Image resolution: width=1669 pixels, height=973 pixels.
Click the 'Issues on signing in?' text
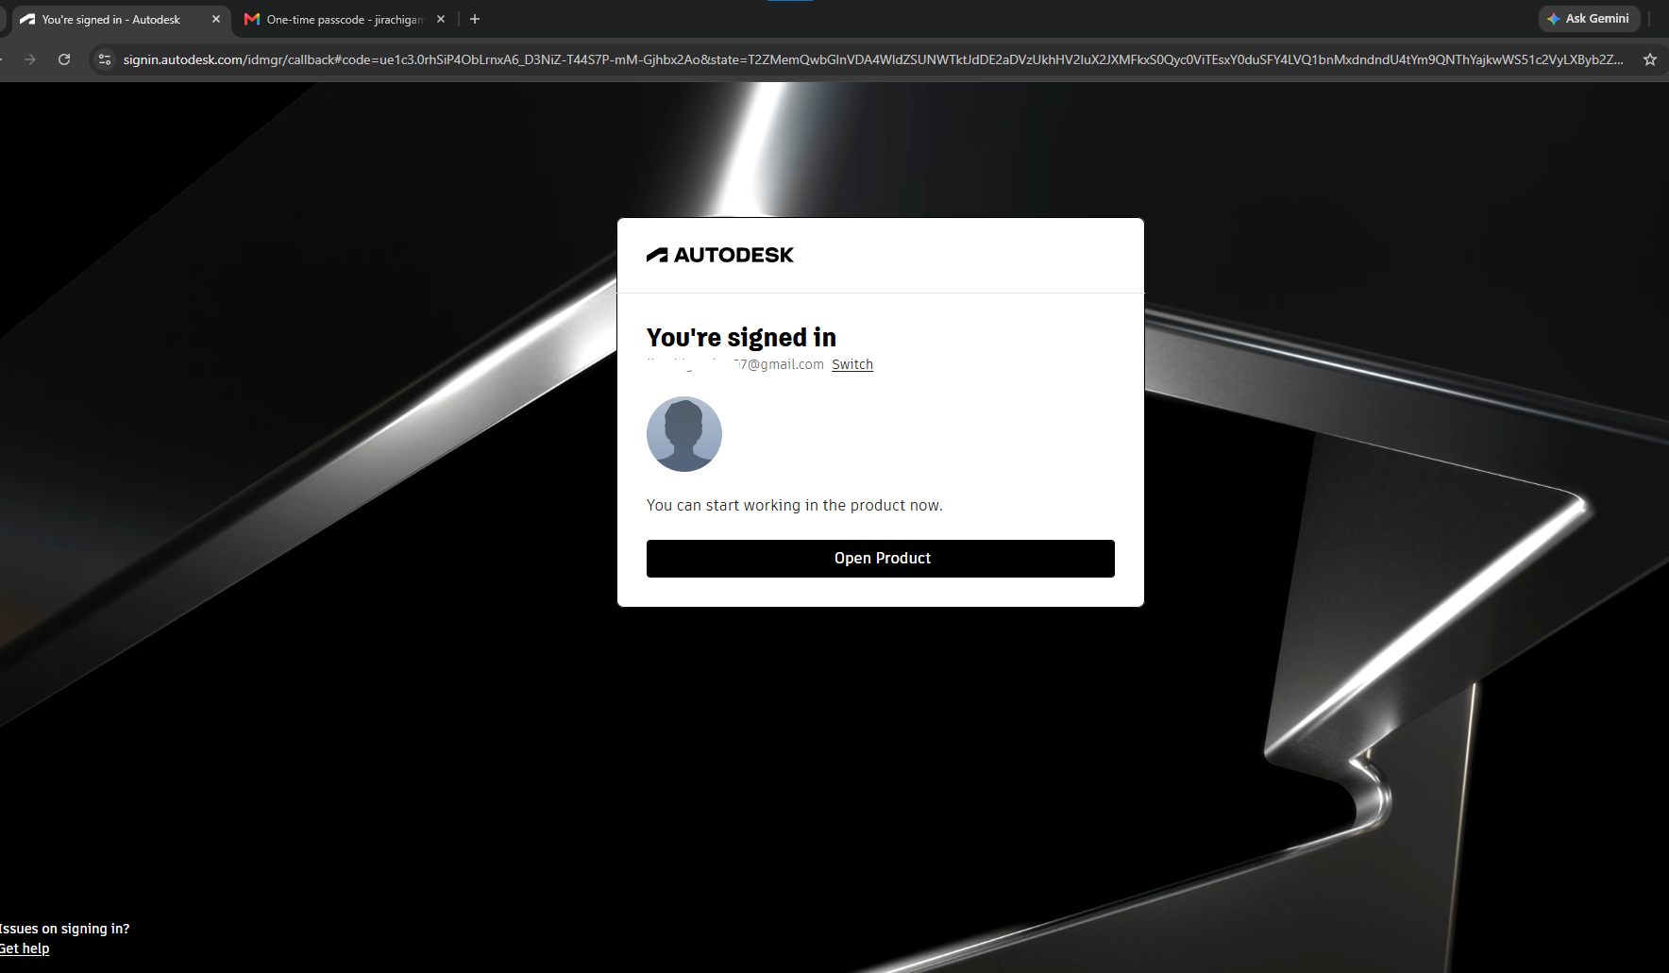point(65,929)
